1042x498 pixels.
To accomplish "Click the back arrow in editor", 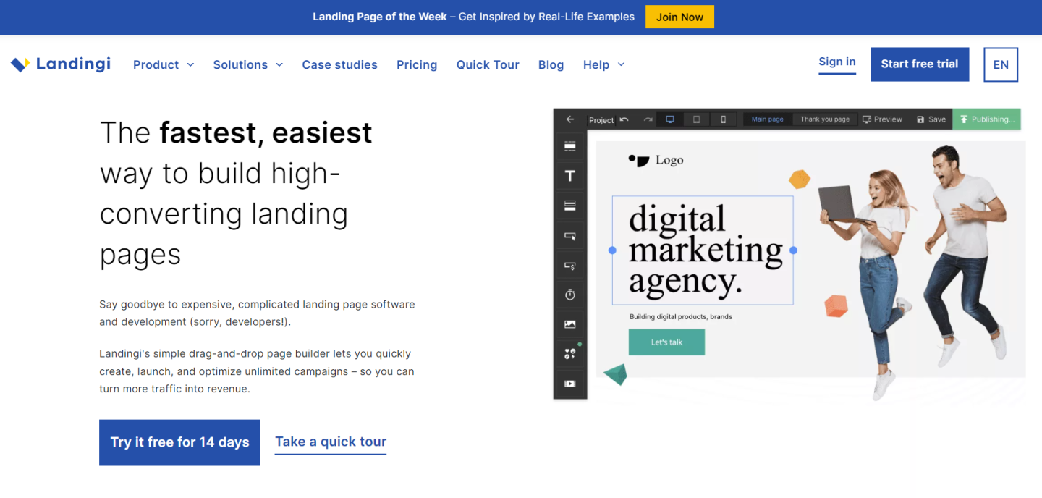I will pyautogui.click(x=570, y=119).
